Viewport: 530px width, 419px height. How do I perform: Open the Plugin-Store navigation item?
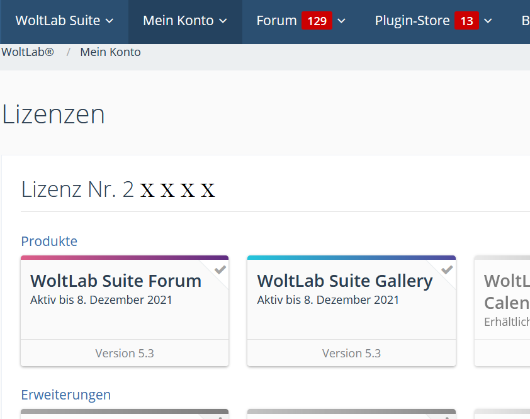(x=412, y=21)
